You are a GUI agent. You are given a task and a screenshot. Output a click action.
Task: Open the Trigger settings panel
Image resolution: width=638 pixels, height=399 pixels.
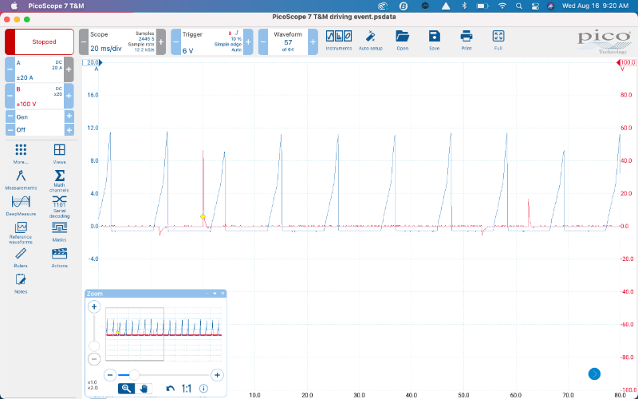pos(213,41)
